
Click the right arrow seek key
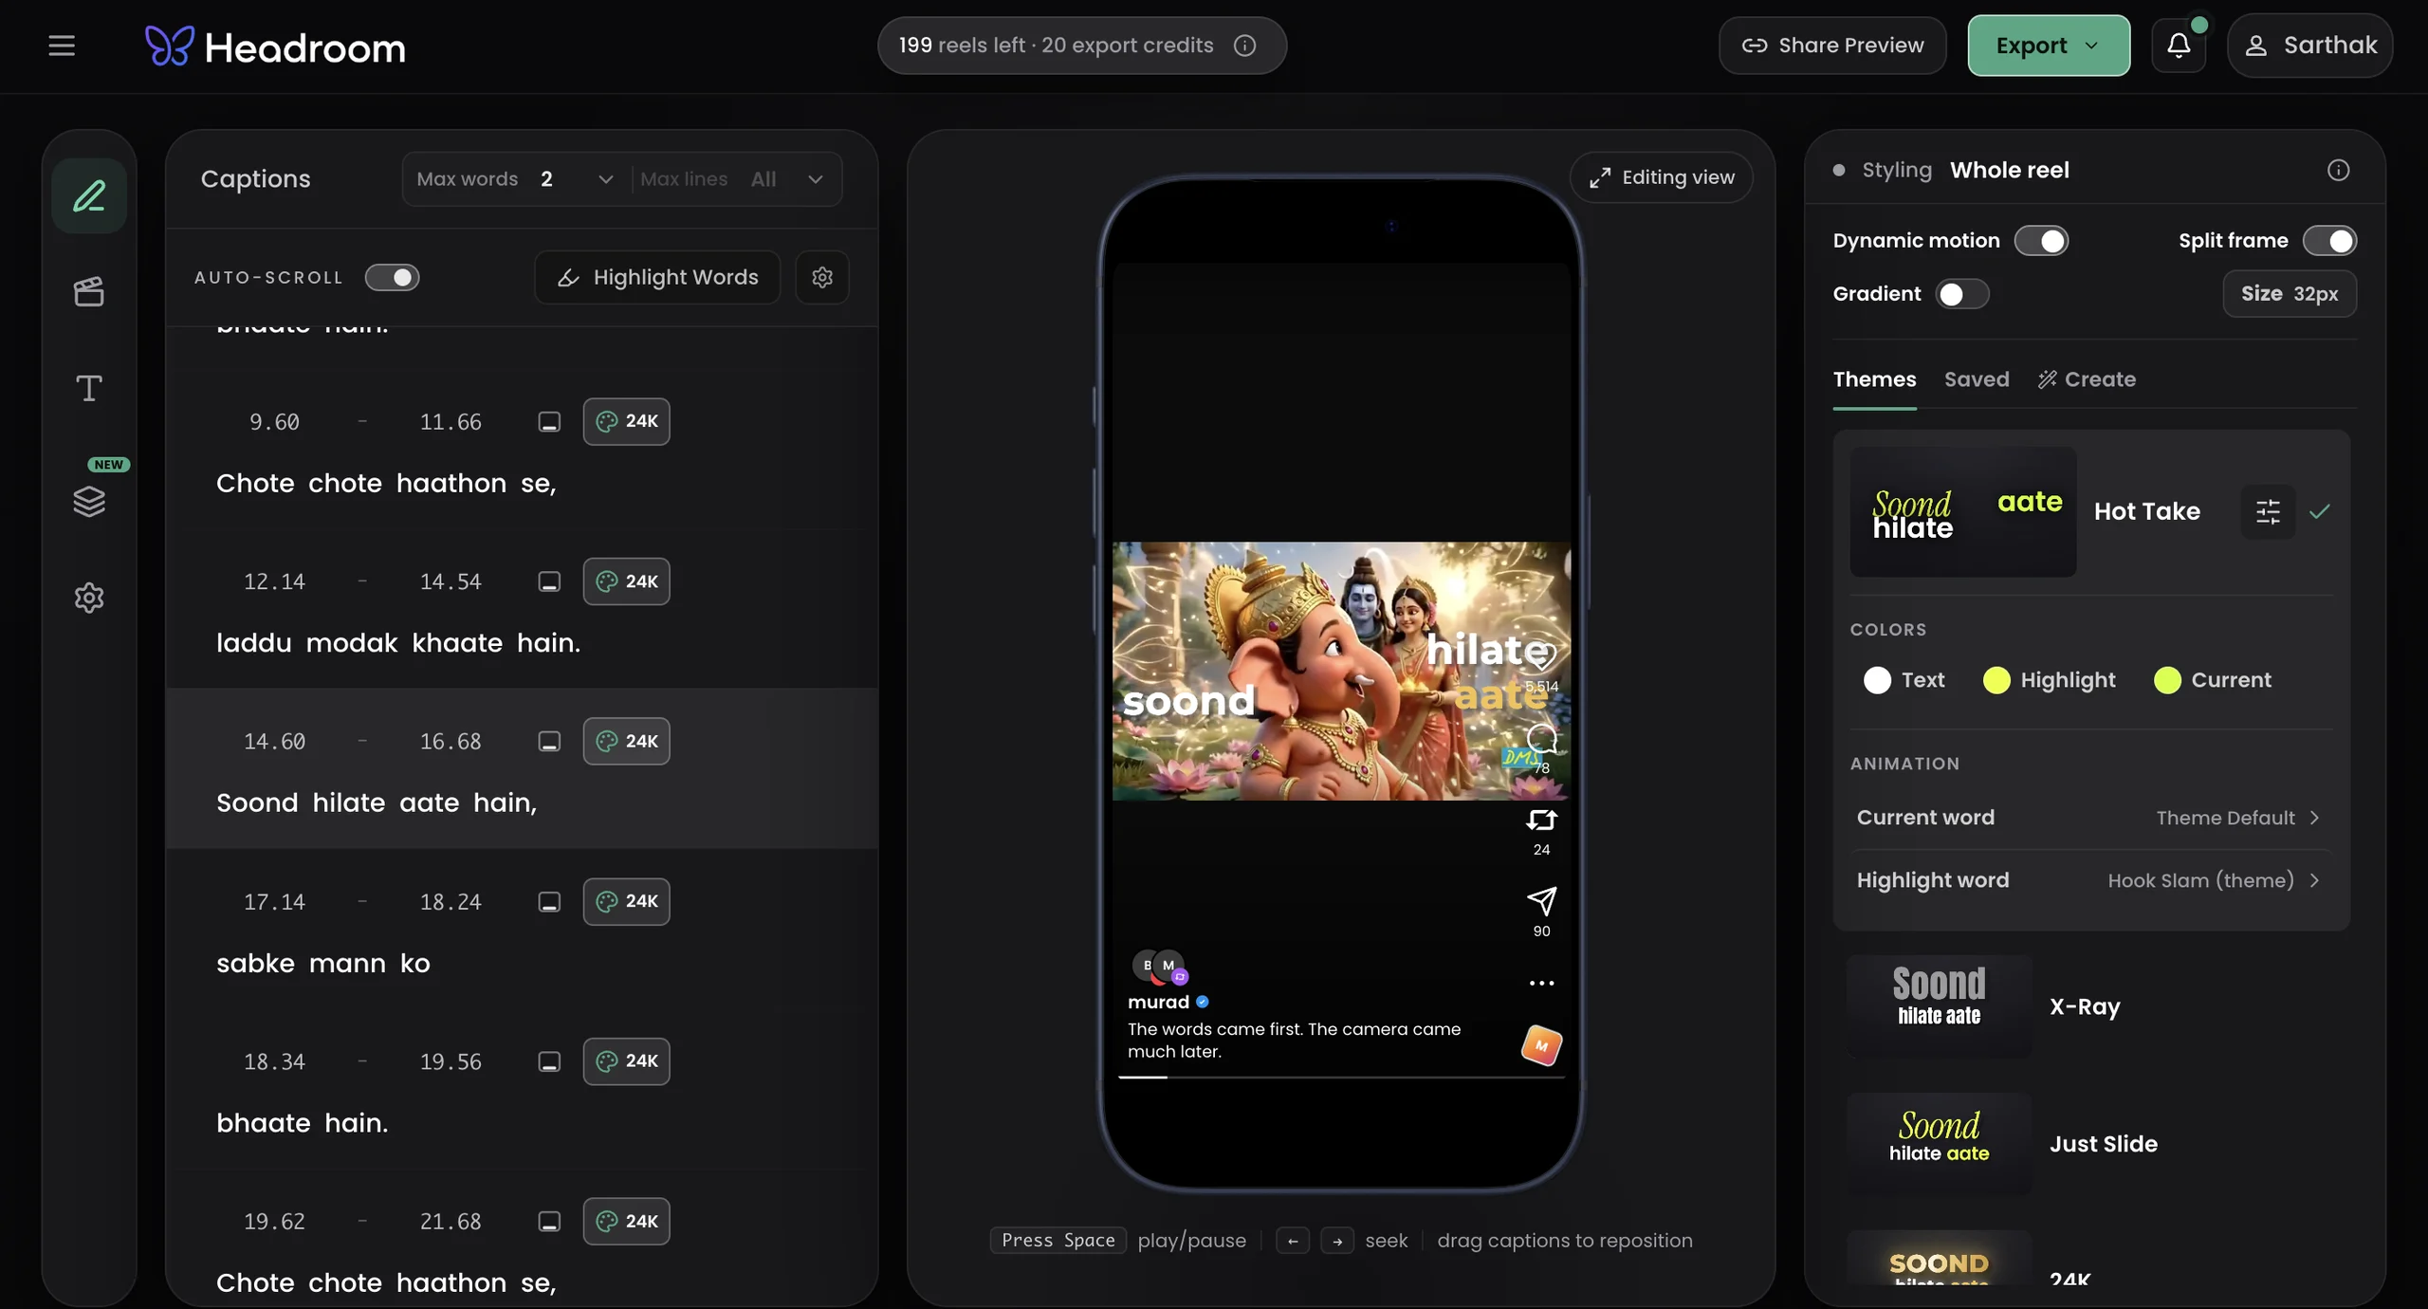click(x=1337, y=1241)
